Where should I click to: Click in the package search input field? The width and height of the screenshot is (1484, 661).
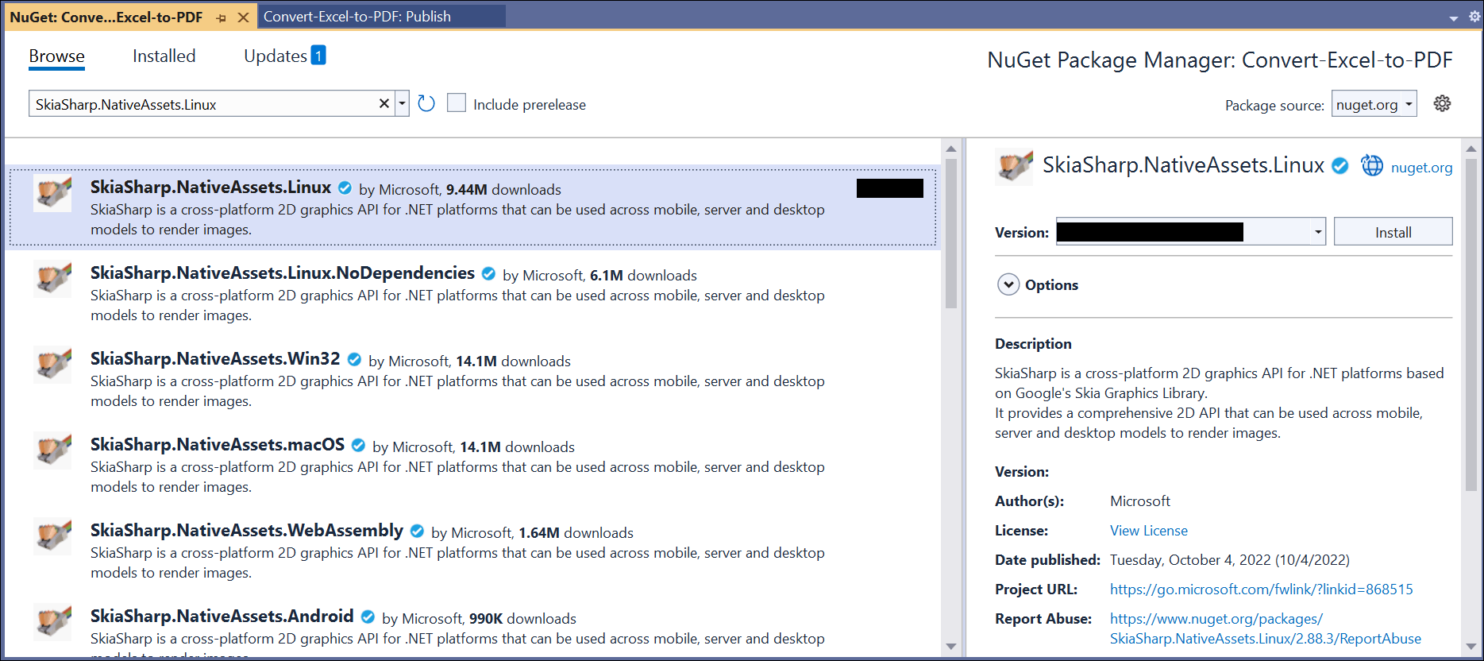(x=202, y=104)
